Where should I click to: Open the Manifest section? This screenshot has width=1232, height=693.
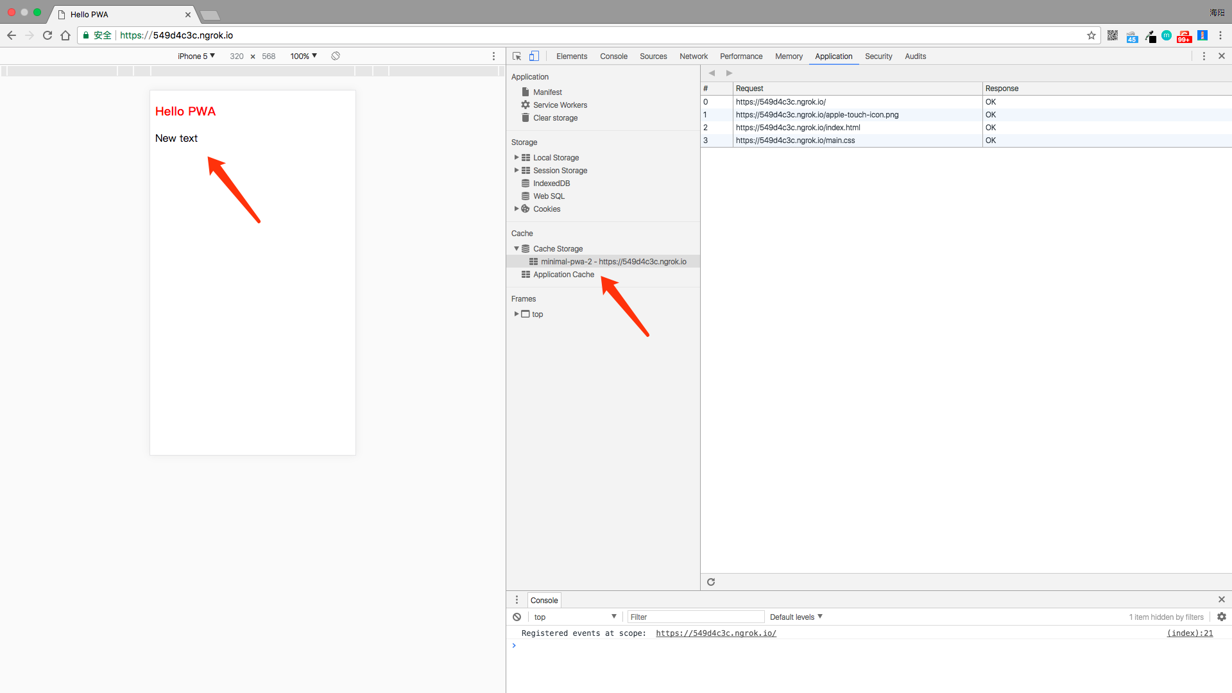(x=547, y=92)
